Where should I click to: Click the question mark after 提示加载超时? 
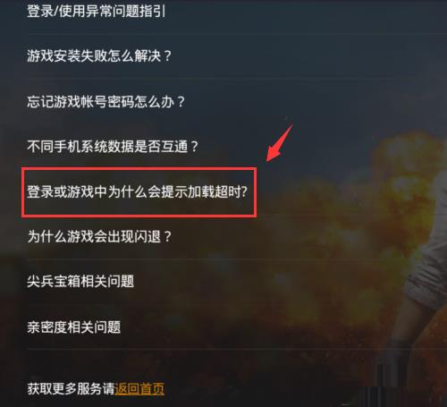point(244,191)
